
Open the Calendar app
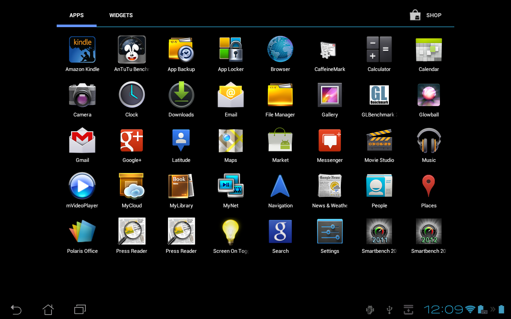pyautogui.click(x=429, y=49)
